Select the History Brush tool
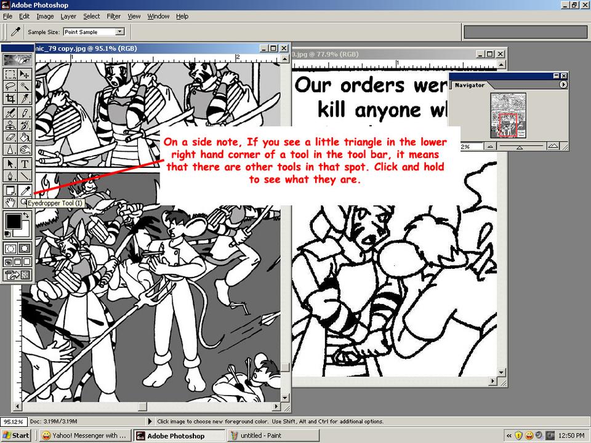Screen dimensions: 591x443 click(x=25, y=125)
